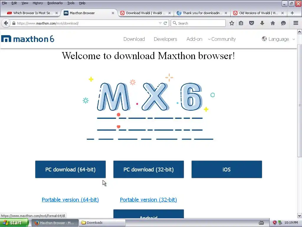
Task: Focus the Search input field
Action: 198,23
